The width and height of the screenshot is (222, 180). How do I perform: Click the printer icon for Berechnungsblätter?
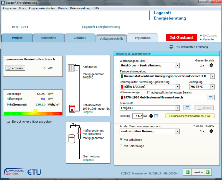click(8, 122)
